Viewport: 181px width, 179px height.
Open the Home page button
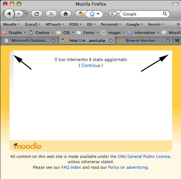pos(66,14)
